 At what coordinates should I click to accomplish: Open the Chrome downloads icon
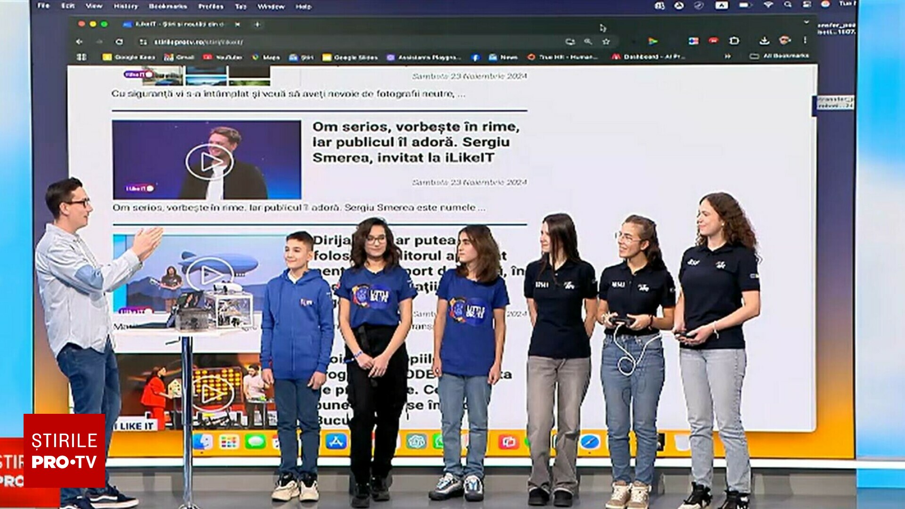765,41
